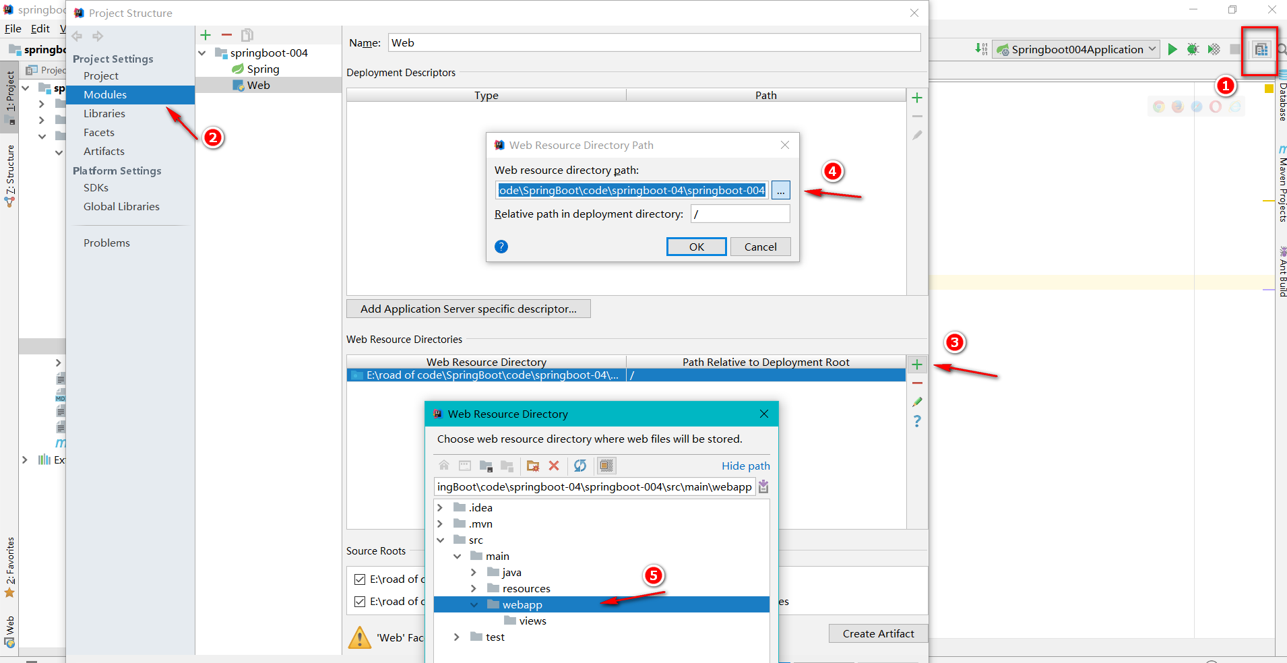The width and height of the screenshot is (1287, 663).
Task: Show Problems in Project Structure
Action: 106,243
